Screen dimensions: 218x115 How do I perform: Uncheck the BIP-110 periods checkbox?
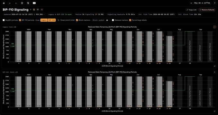[x=20, y=20]
